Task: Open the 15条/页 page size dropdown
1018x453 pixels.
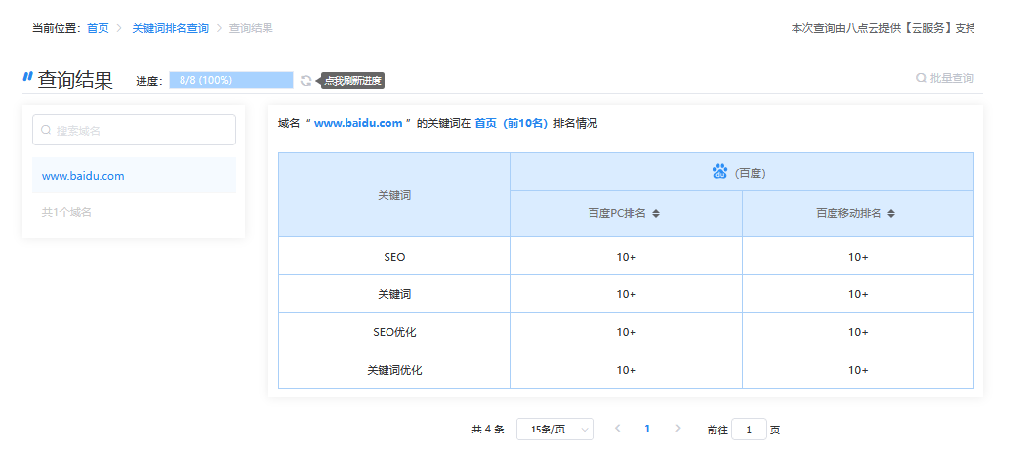Action: pyautogui.click(x=554, y=430)
